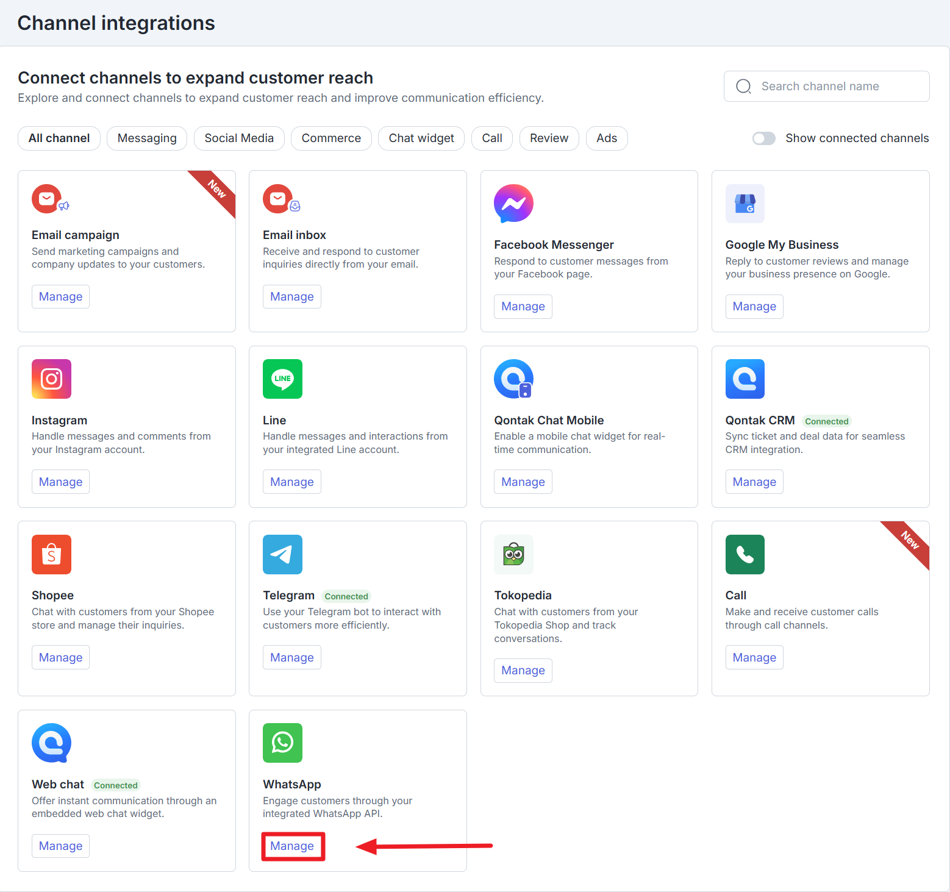Click the WhatsApp title text

pos(291,785)
